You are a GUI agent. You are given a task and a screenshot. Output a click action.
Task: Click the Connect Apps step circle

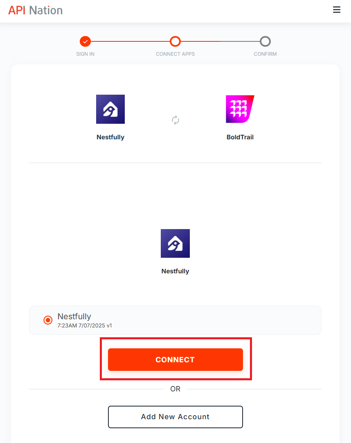point(175,41)
